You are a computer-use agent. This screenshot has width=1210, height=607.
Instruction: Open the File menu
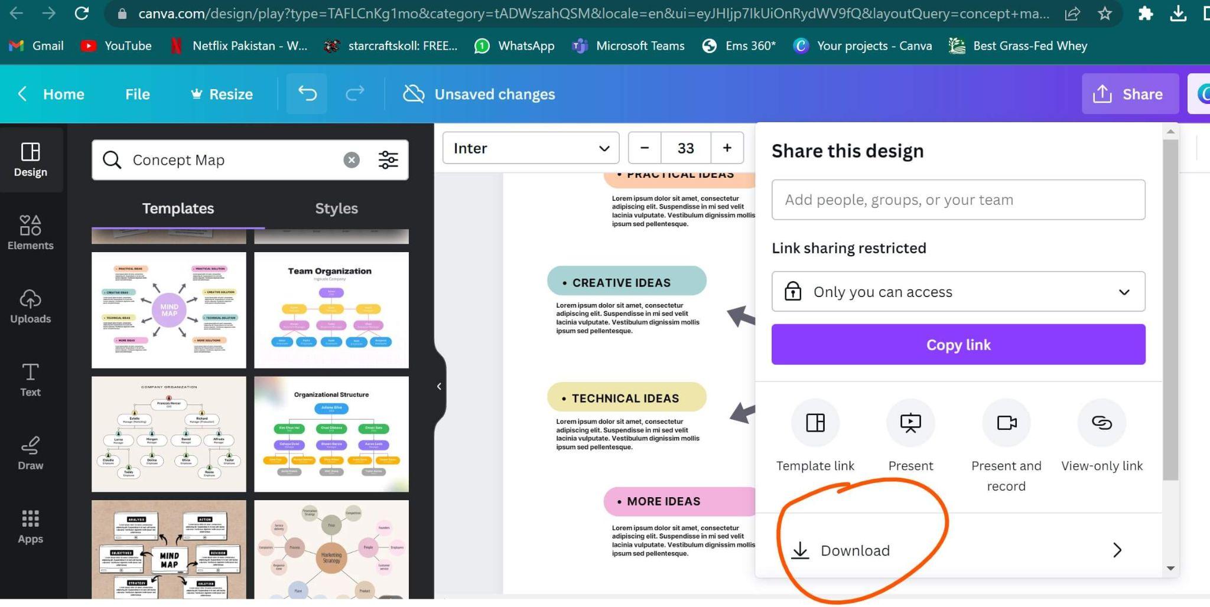click(137, 94)
